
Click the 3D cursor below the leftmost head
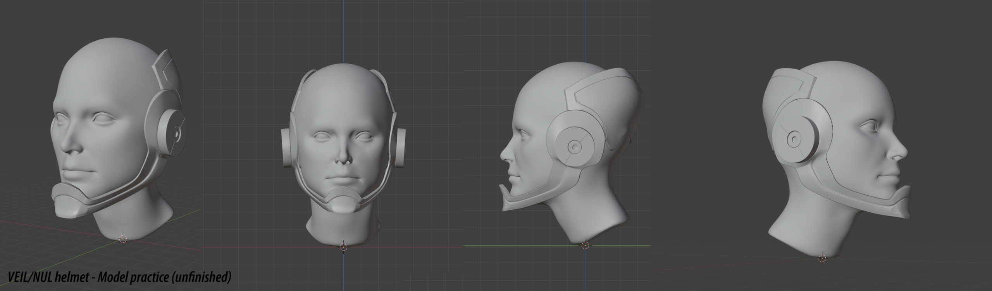click(123, 238)
